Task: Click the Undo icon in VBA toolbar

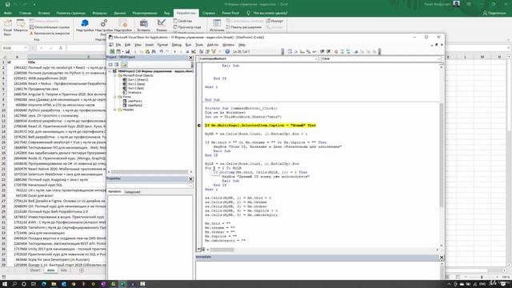Action: (x=162, y=51)
